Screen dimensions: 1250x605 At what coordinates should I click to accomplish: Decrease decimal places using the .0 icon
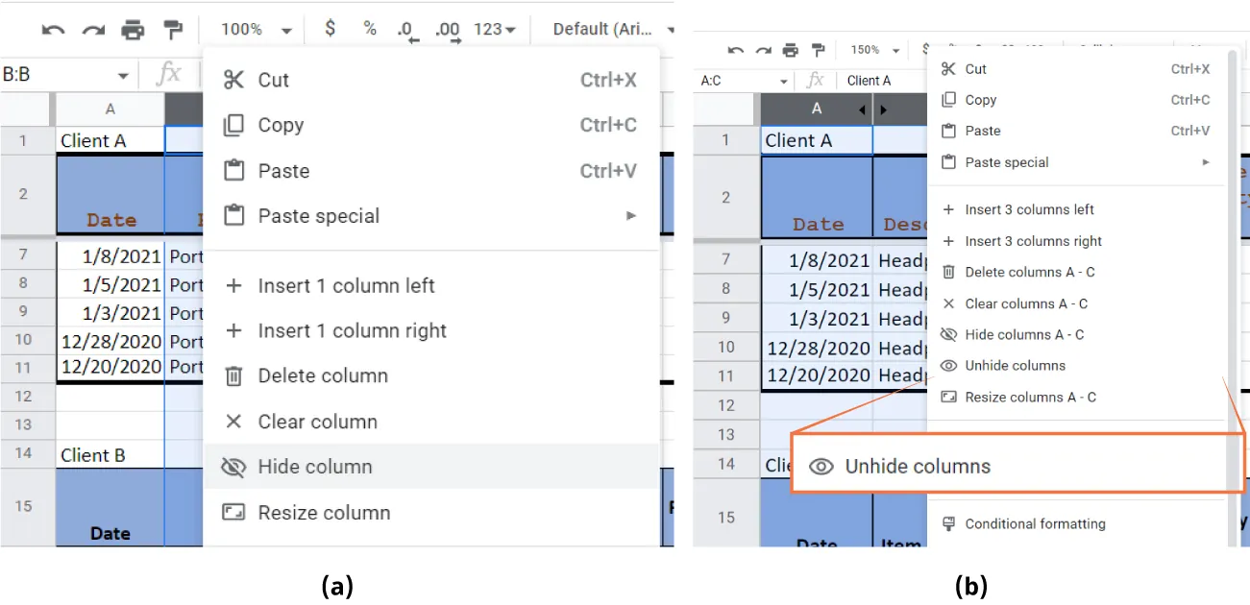[406, 30]
